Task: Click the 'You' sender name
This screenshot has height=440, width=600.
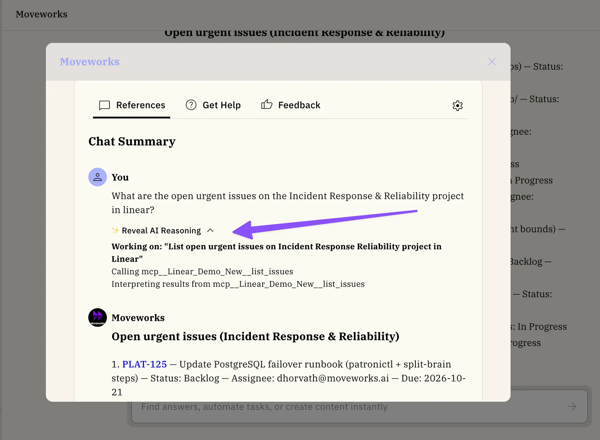Action: (120, 177)
